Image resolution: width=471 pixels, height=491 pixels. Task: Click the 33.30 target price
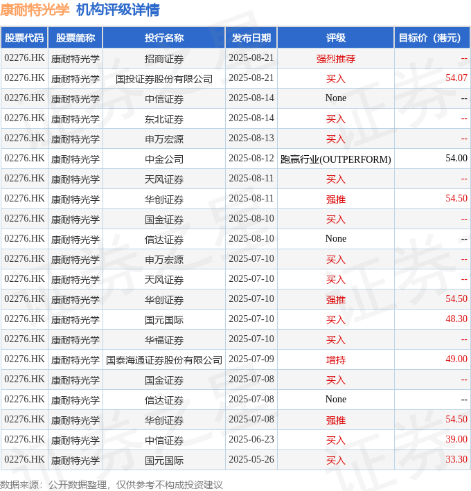point(456,459)
